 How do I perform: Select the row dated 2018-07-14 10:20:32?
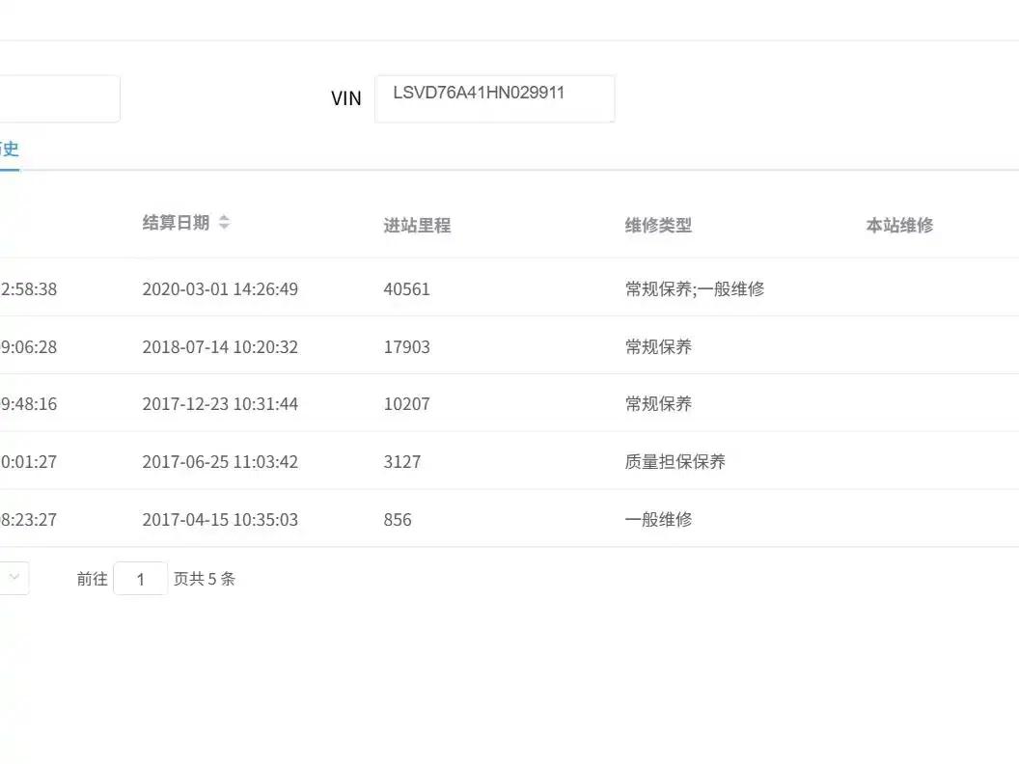coord(509,345)
